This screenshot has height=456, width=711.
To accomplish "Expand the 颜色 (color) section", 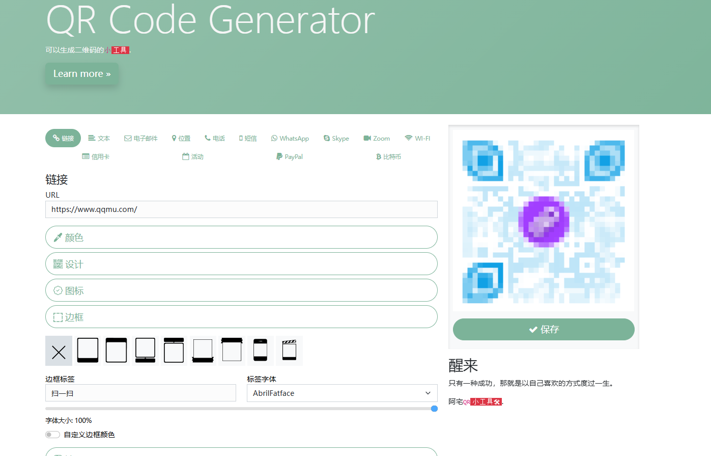I will click(241, 237).
